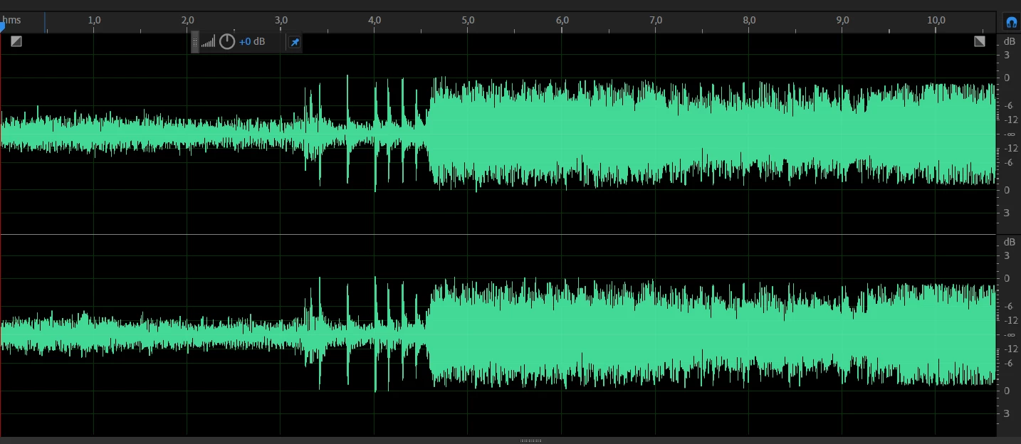This screenshot has width=1021, height=444.
Task: Click the hms time format label
Action: 12,21
